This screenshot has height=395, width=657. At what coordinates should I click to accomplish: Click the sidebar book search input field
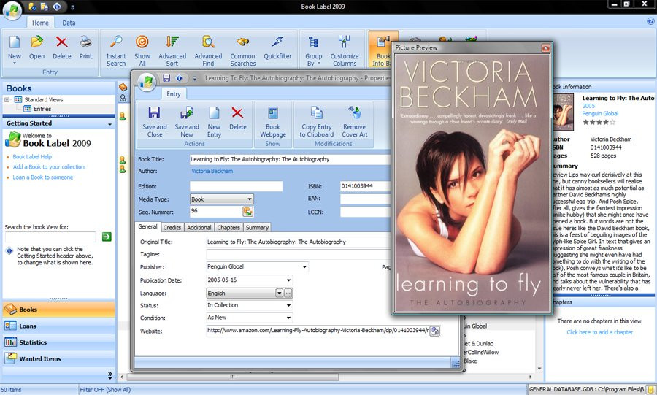pyautogui.click(x=50, y=237)
